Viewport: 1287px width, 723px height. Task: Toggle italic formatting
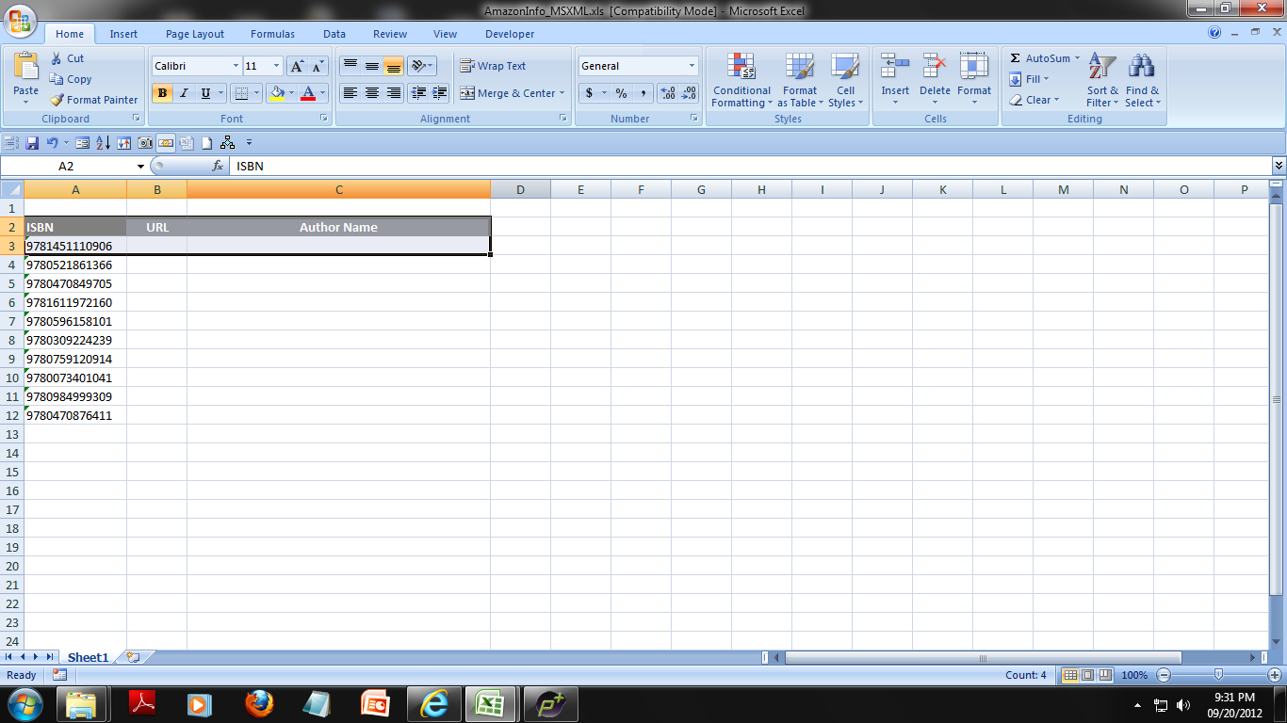pyautogui.click(x=183, y=93)
